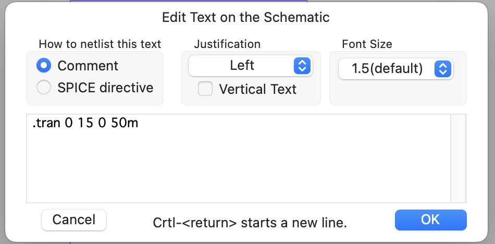
Task: Click the SPICE directive label text
Action: (105, 87)
